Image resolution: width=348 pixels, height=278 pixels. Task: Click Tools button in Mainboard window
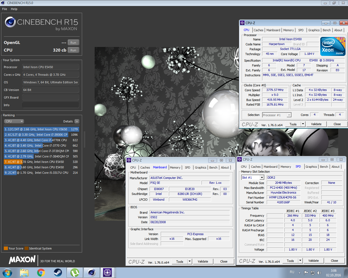click(180, 261)
